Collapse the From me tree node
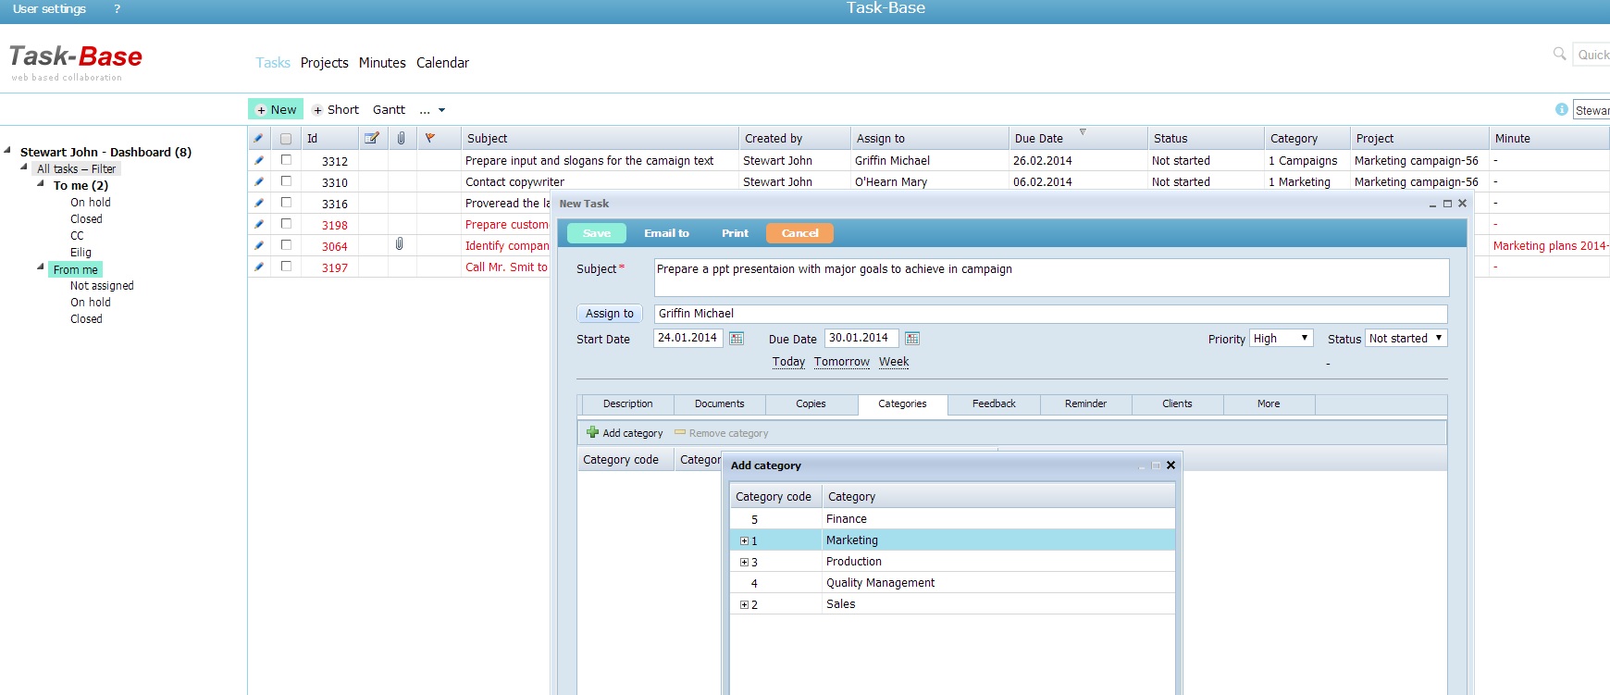Screen dimensions: 1610x695 tap(41, 267)
